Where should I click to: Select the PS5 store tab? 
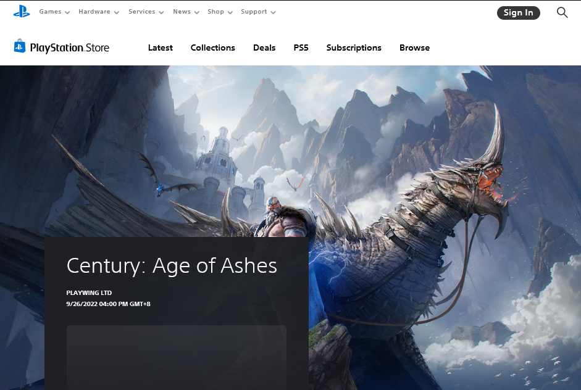301,48
